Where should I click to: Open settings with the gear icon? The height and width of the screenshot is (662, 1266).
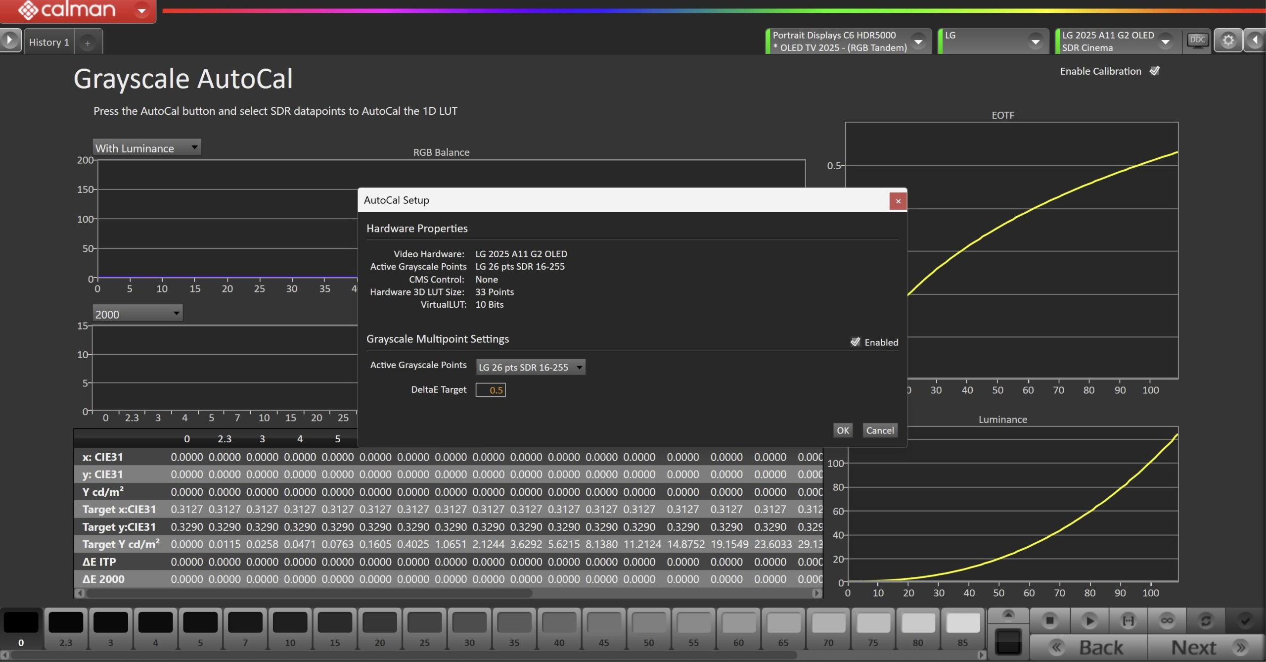1228,40
